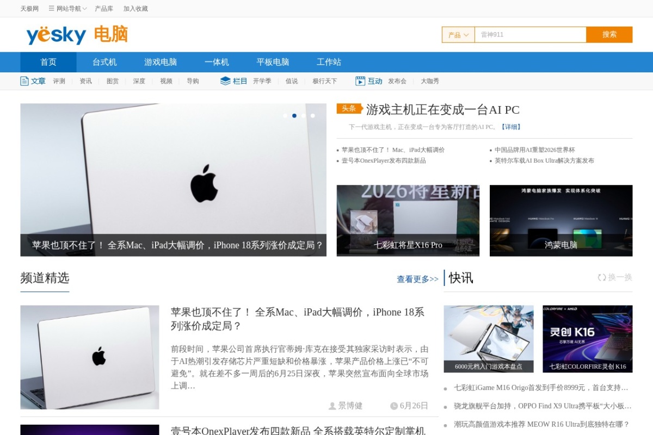Open the 首页 navigation tab
653x435 pixels.
click(x=48, y=62)
